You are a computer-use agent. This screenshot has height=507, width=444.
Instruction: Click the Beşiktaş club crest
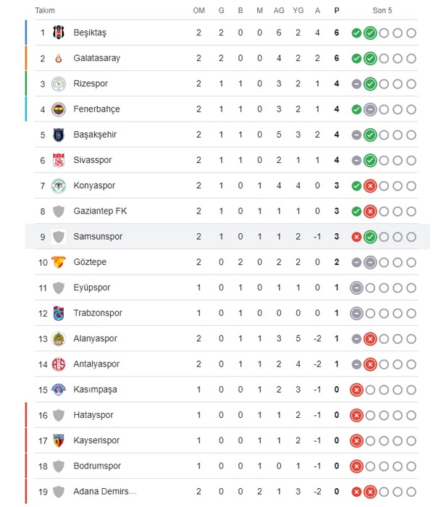(59, 33)
